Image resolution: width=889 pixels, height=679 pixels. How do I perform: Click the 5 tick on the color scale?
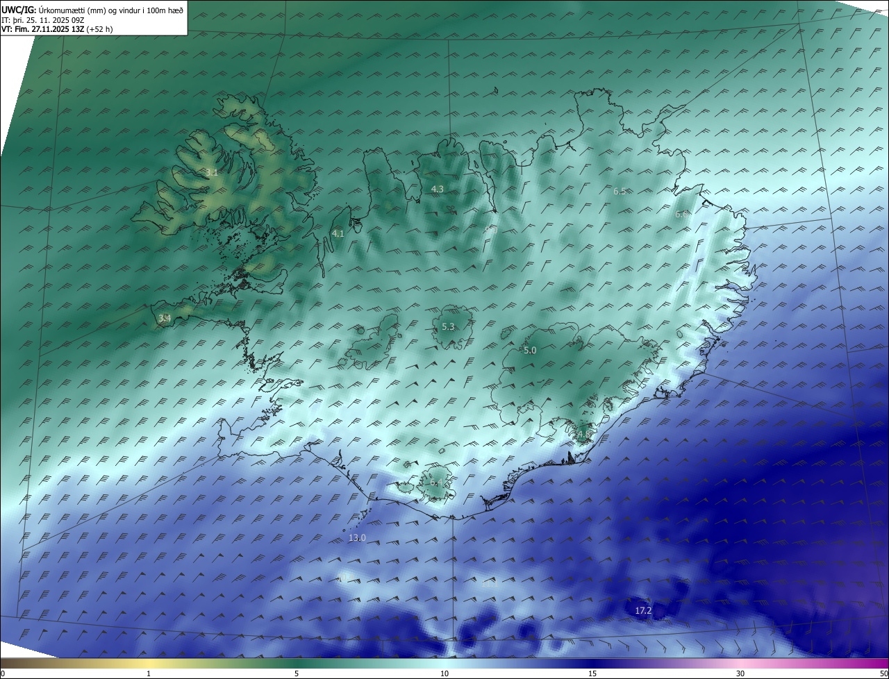297,673
